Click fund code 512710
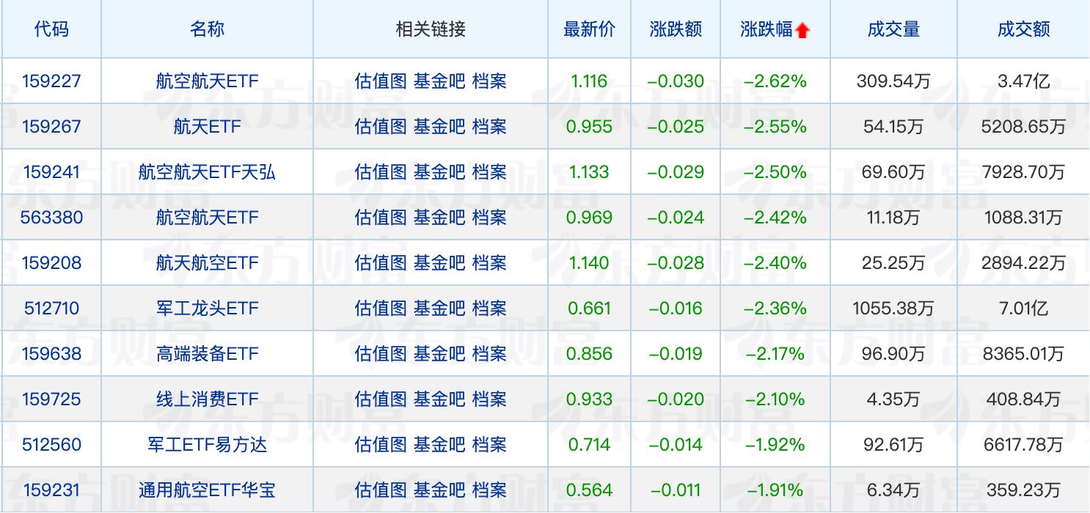 pyautogui.click(x=51, y=309)
